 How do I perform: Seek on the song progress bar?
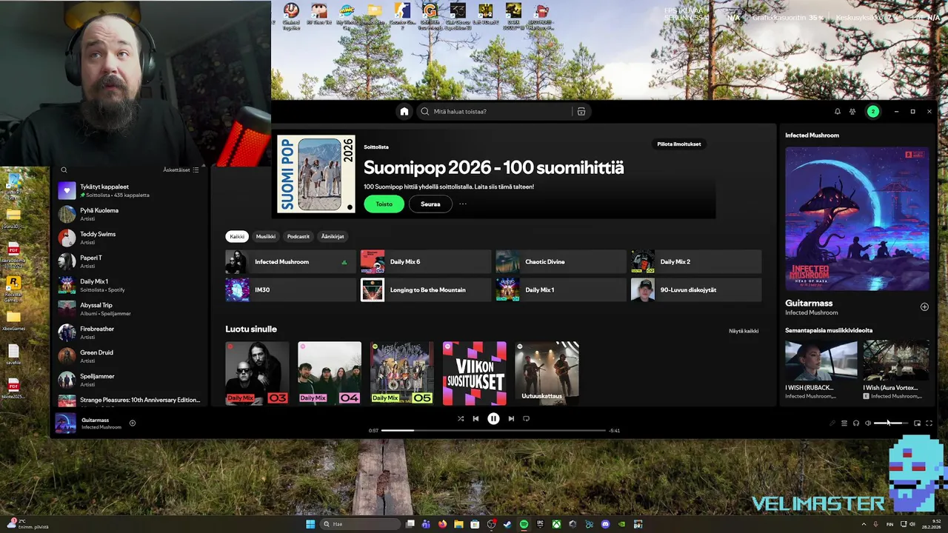click(493, 430)
